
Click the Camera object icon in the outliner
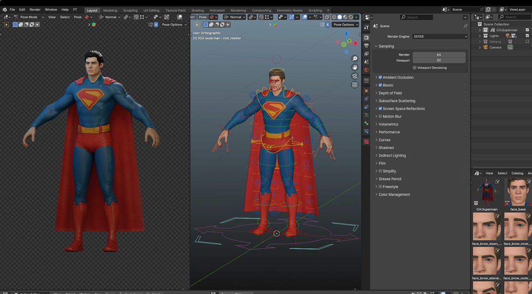coord(486,47)
